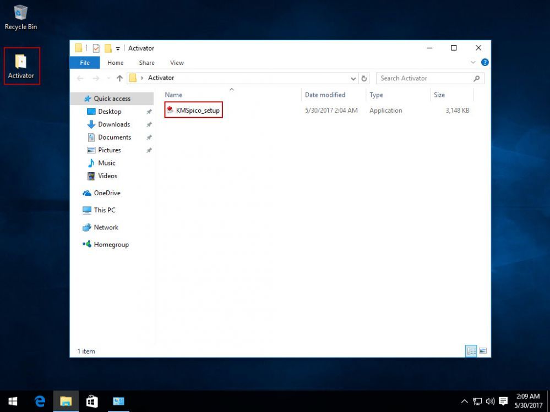The width and height of the screenshot is (550, 412).
Task: Expand the ribbon with the chevron
Action: [x=473, y=62]
